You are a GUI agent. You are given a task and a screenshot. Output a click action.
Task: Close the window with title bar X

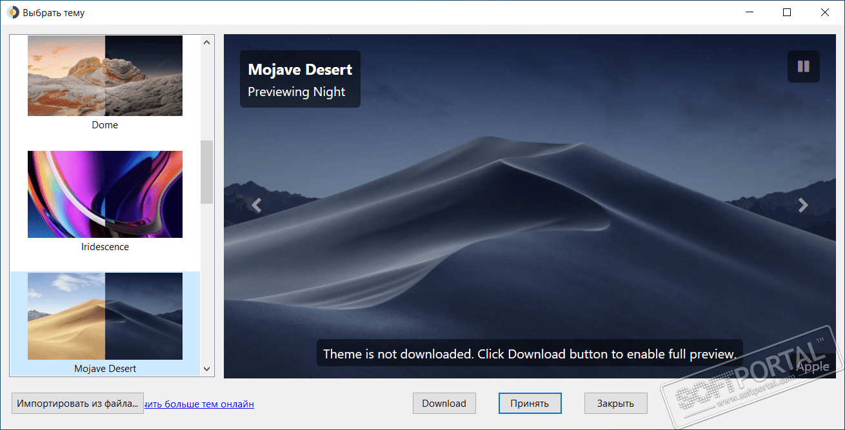point(825,12)
